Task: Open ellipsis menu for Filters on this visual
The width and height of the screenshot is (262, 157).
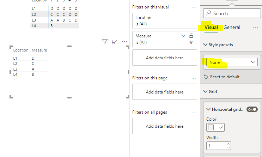Action: 194,8
